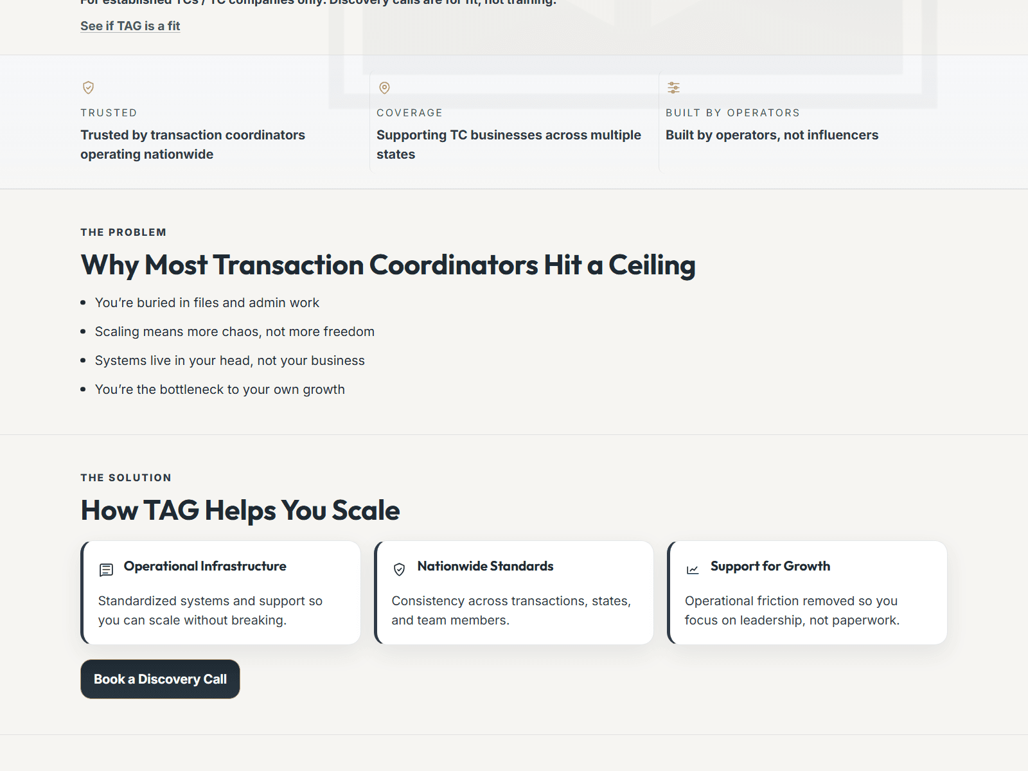The image size is (1028, 771).
Task: Select the Support for Growth card
Action: pyautogui.click(x=807, y=592)
